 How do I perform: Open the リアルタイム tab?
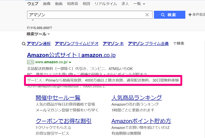click(x=106, y=4)
